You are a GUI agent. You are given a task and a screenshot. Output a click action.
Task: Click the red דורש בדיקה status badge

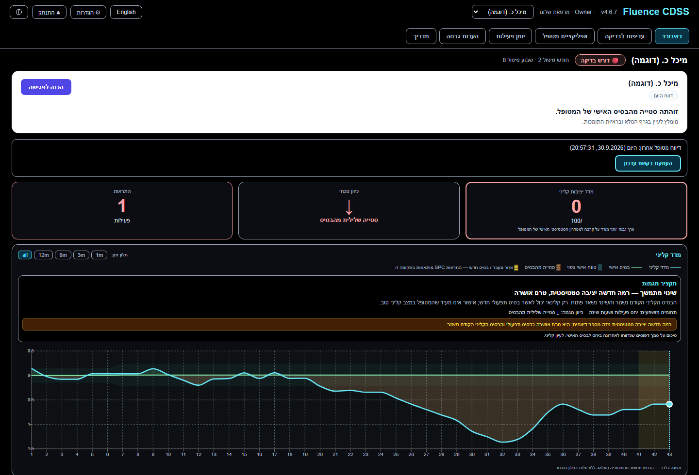(600, 61)
